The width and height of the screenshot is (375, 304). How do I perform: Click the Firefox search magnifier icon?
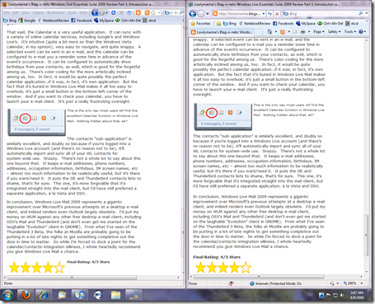coord(181,12)
